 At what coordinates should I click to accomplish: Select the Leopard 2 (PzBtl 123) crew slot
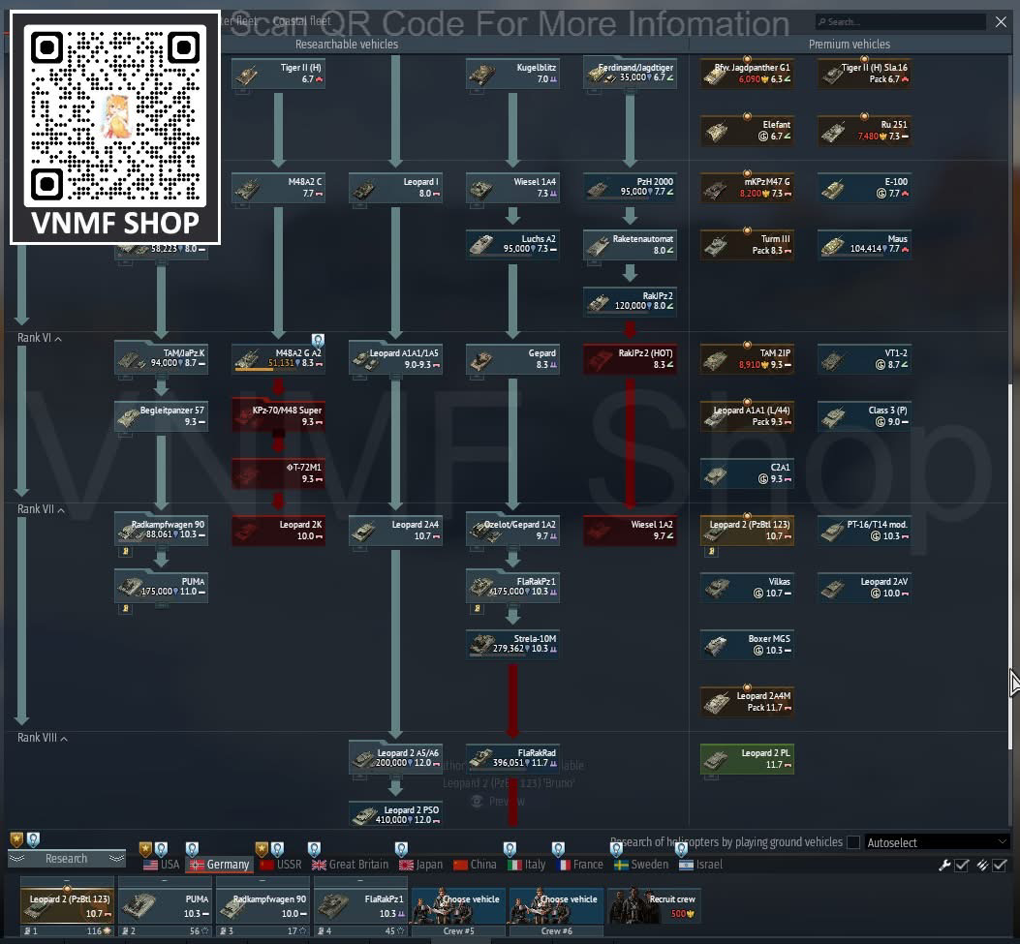coord(67,905)
